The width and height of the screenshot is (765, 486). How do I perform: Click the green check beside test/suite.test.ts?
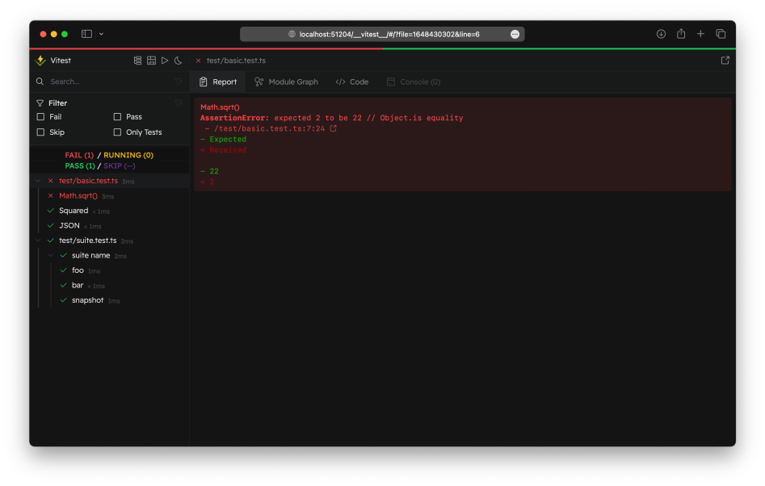tap(51, 241)
